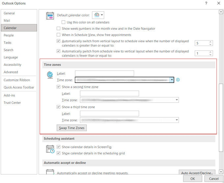Viewport: 224px width, 183px height.
Task: Click the calendar options icon beside Default calendar color
Action: tap(50, 16)
